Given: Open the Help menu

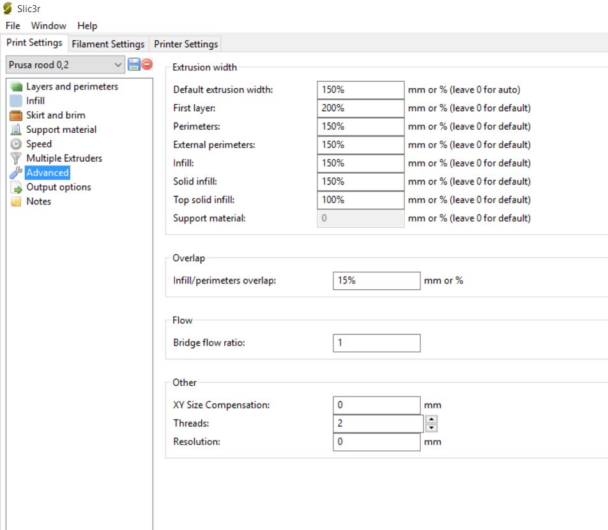Looking at the screenshot, I should (x=87, y=26).
